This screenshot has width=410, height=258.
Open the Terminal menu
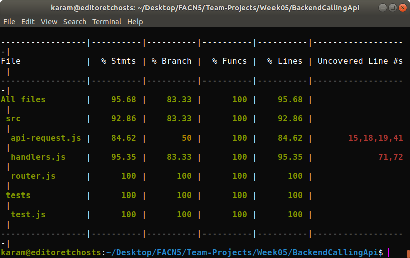(x=107, y=22)
